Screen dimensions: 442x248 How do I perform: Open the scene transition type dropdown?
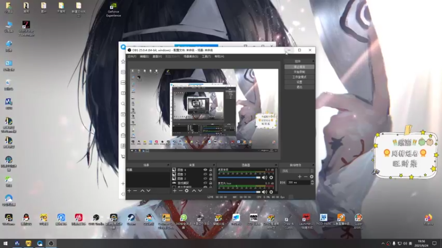point(297,171)
